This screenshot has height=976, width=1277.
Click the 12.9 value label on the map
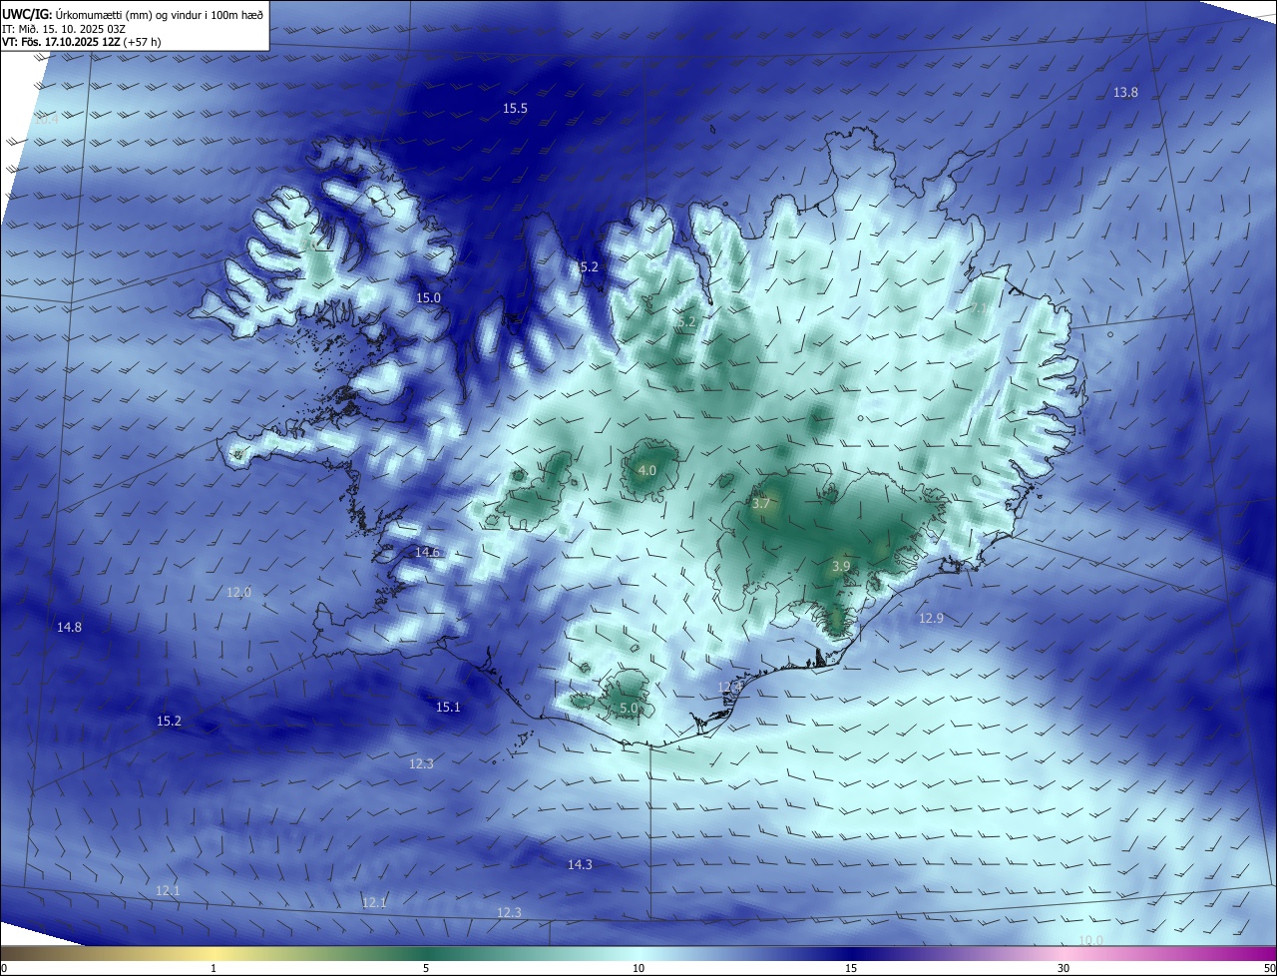click(931, 618)
